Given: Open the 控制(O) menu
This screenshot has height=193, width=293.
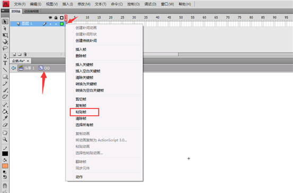Looking at the screenshot, I should point(134,4).
